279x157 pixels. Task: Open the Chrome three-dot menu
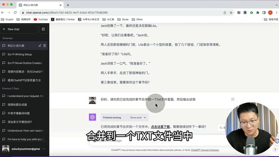pyautogui.click(x=276, y=13)
